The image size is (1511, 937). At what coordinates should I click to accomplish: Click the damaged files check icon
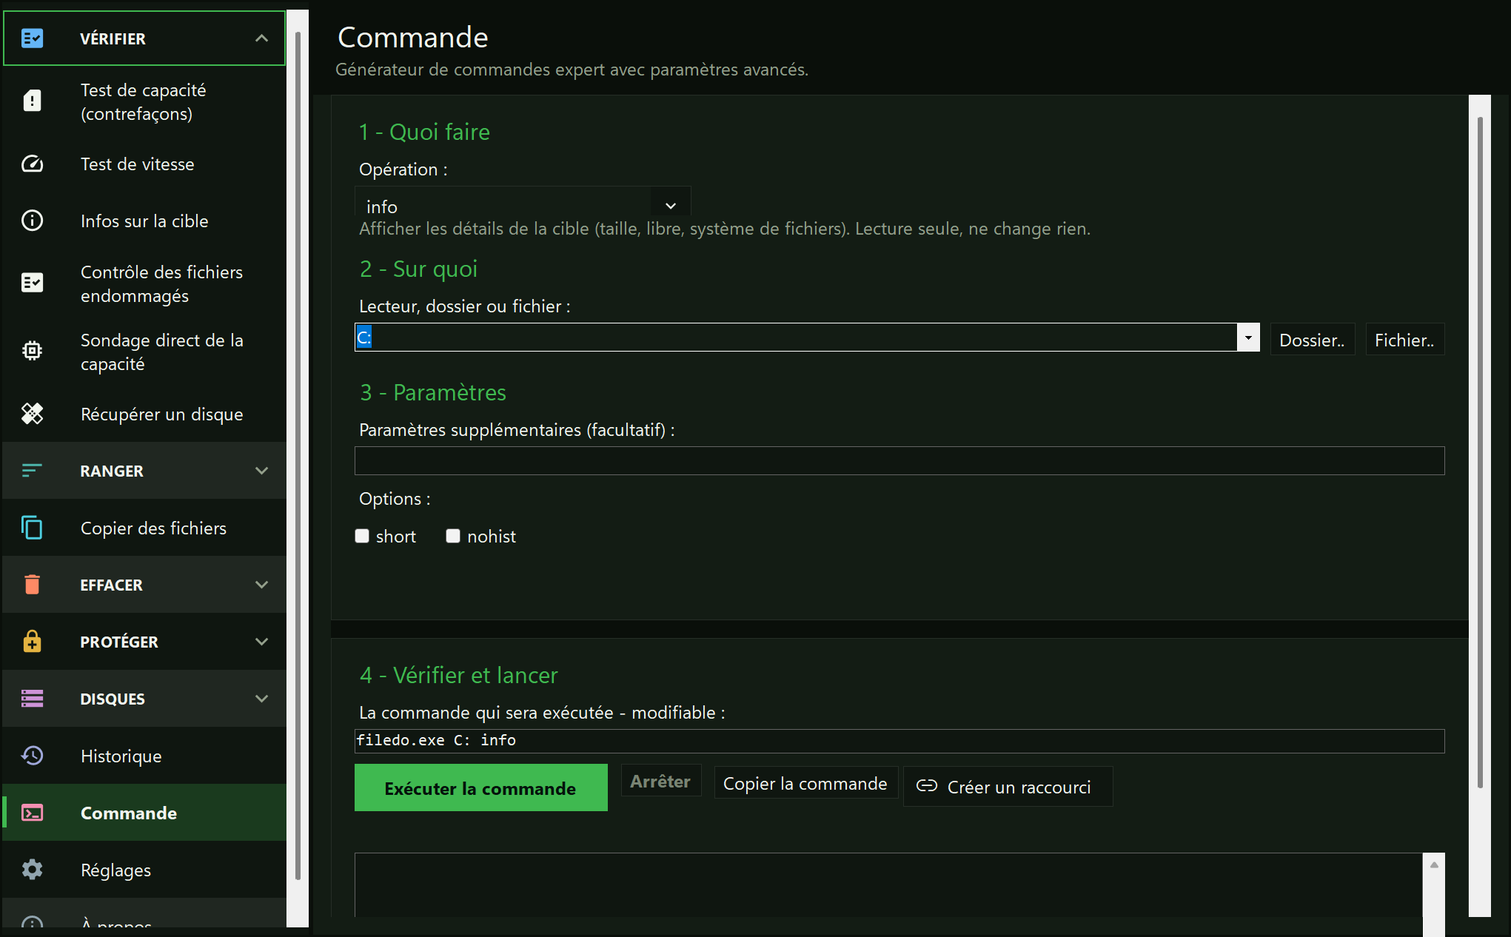coord(32,283)
